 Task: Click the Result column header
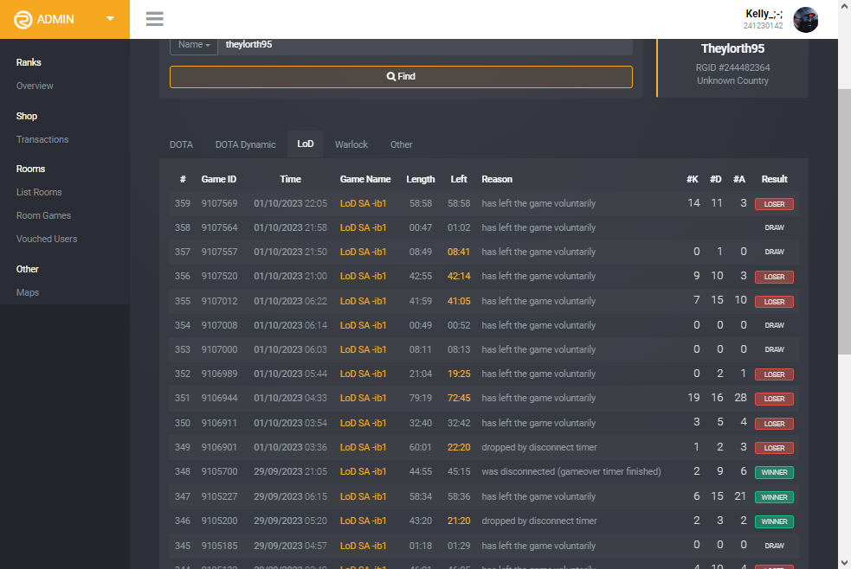pyautogui.click(x=774, y=179)
